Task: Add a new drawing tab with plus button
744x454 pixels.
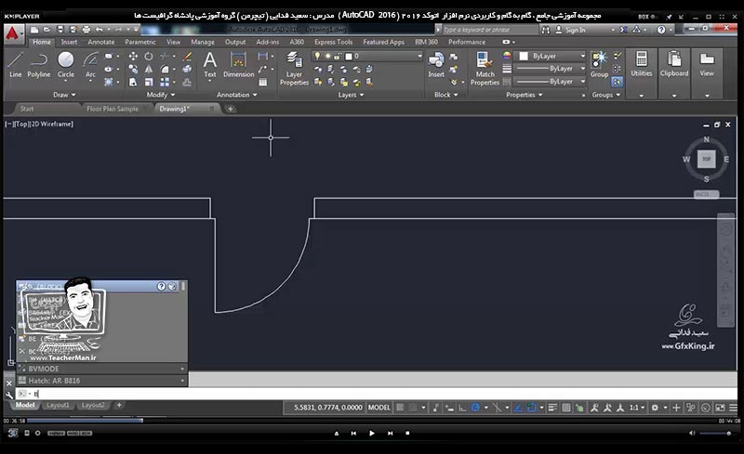Action: [230, 109]
